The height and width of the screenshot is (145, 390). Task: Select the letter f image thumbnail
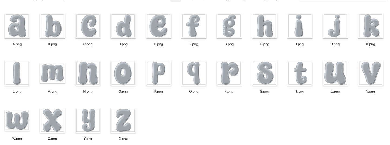(x=194, y=26)
